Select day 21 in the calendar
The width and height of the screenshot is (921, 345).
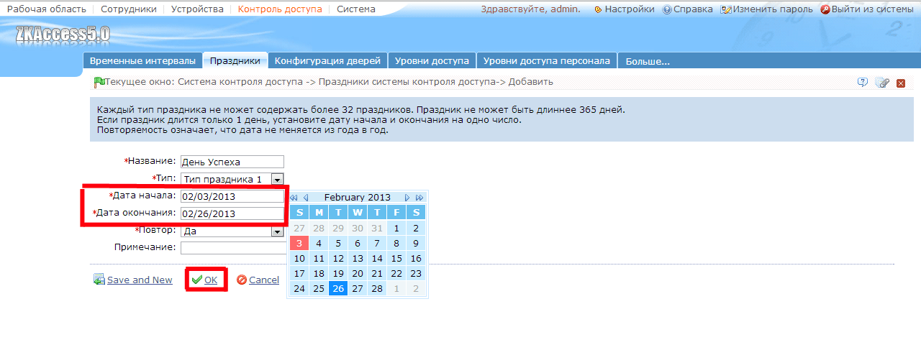(x=377, y=273)
